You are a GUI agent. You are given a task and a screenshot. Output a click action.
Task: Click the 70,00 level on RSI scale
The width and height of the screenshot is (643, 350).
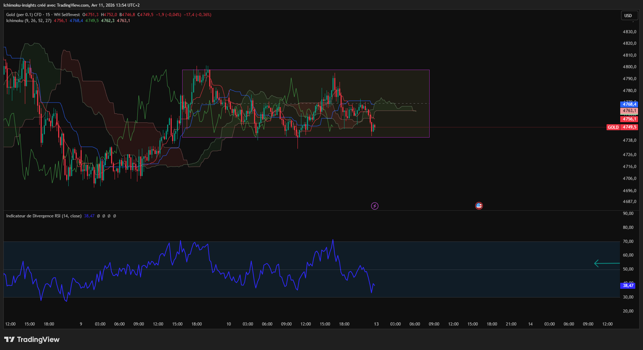click(x=628, y=241)
